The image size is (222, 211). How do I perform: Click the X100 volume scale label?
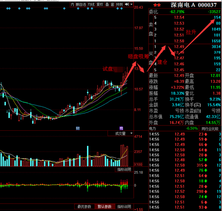pyautogui.click(x=138, y=164)
